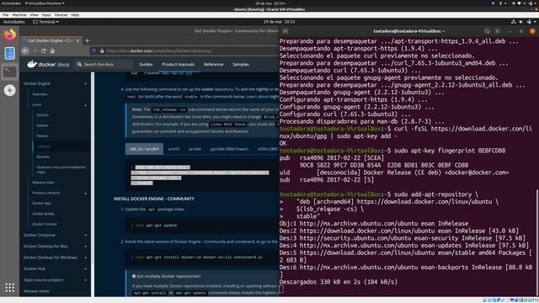Expand the Docker Hub section
Screen dimensions: 539x303
click(86, 268)
